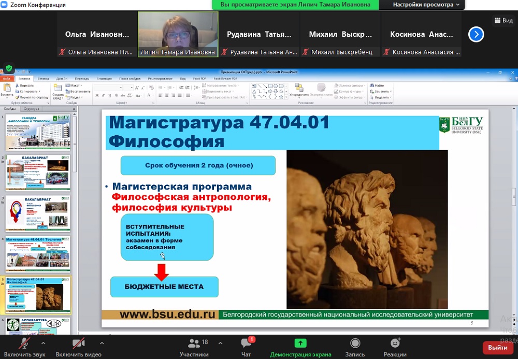Select slide 2 БАКАЛАВРИАТ thumbnail
This screenshot has height=359, width=518.
(x=38, y=172)
